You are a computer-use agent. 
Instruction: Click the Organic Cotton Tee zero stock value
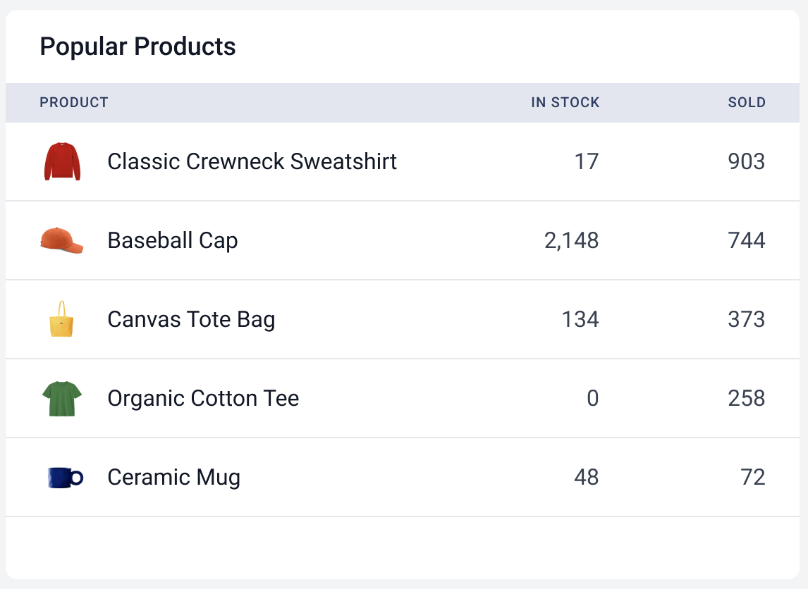point(592,398)
